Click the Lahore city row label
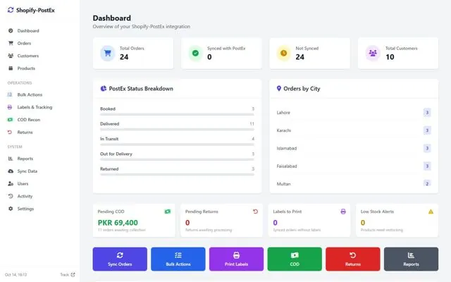The image size is (451, 282). [x=283, y=113]
